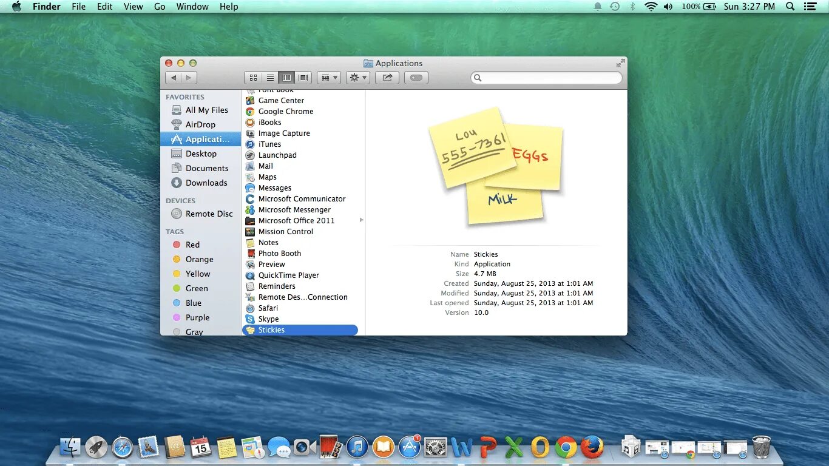Toggle list view in the Finder toolbar
The height and width of the screenshot is (466, 829).
pyautogui.click(x=270, y=77)
